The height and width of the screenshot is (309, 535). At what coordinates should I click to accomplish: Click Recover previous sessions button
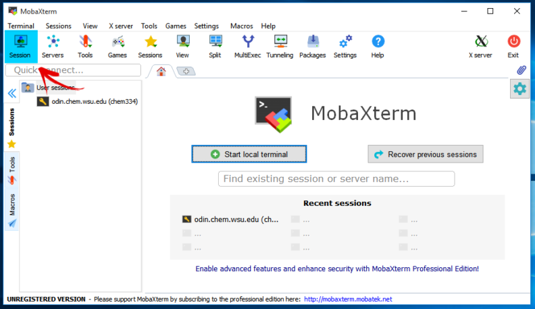426,154
